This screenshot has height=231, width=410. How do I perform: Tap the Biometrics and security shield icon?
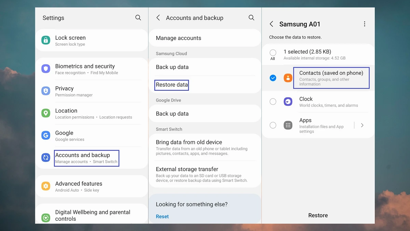pyautogui.click(x=46, y=69)
